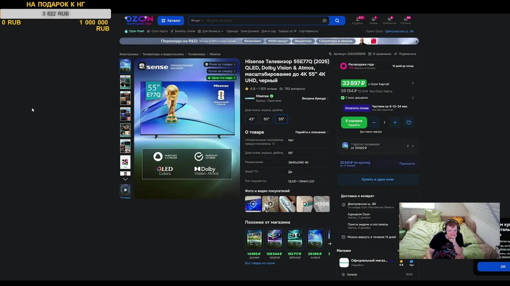Viewport: 510px width, 286px height.
Task: Select 50" screen diagonal
Action: click(x=267, y=119)
